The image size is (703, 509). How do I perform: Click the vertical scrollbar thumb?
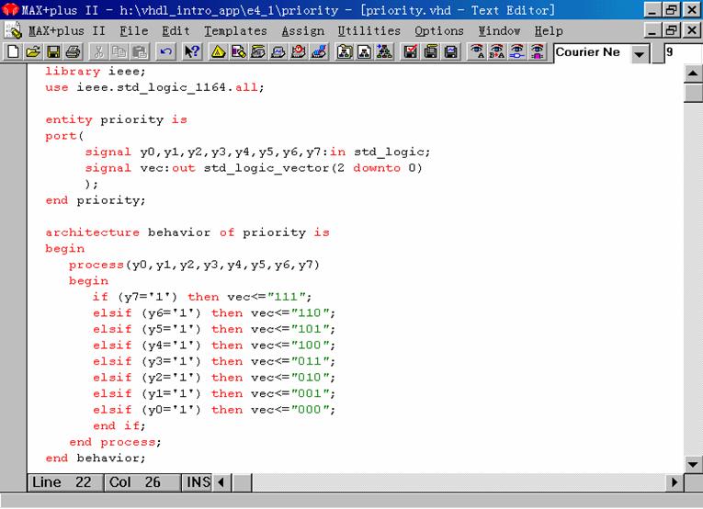coord(693,93)
